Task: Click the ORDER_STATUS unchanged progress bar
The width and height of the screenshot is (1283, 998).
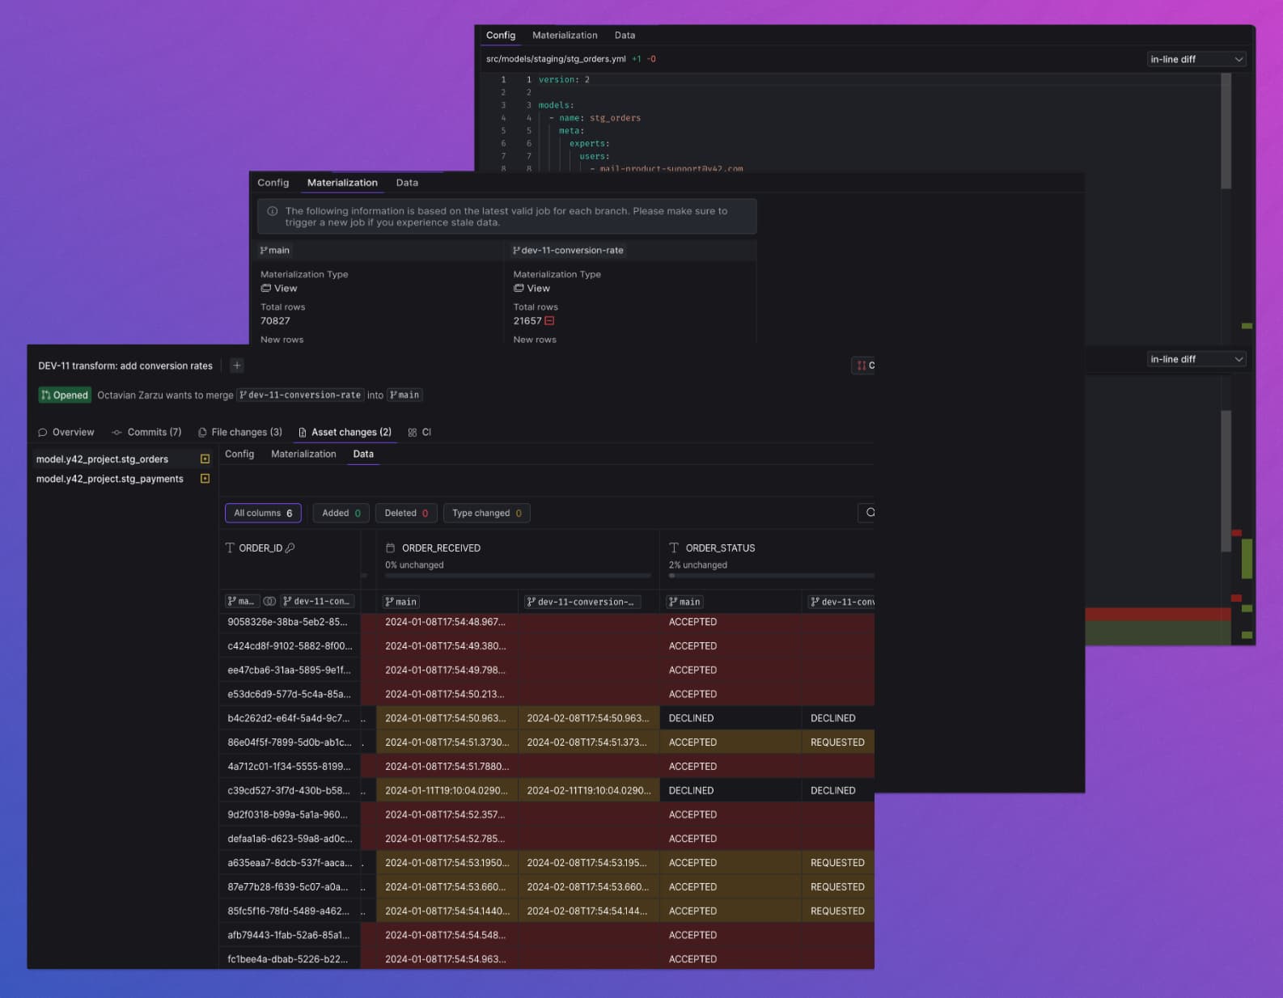Action: point(771,576)
